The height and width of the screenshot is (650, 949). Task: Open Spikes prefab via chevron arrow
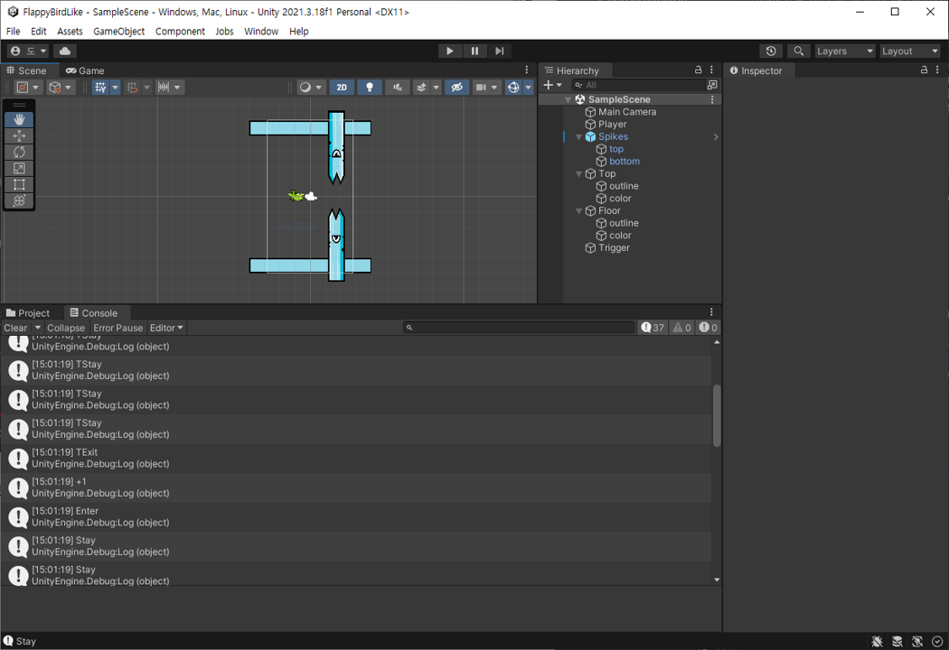(716, 136)
